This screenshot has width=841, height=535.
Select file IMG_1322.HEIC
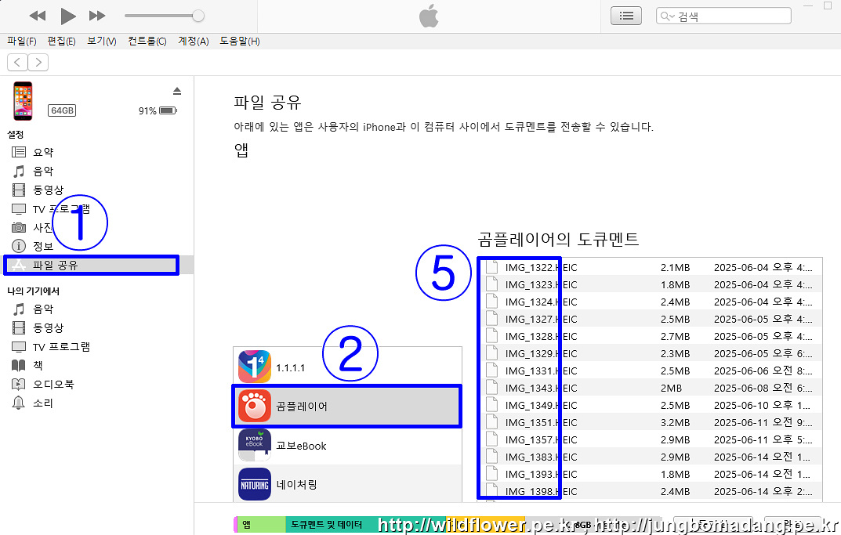(541, 268)
